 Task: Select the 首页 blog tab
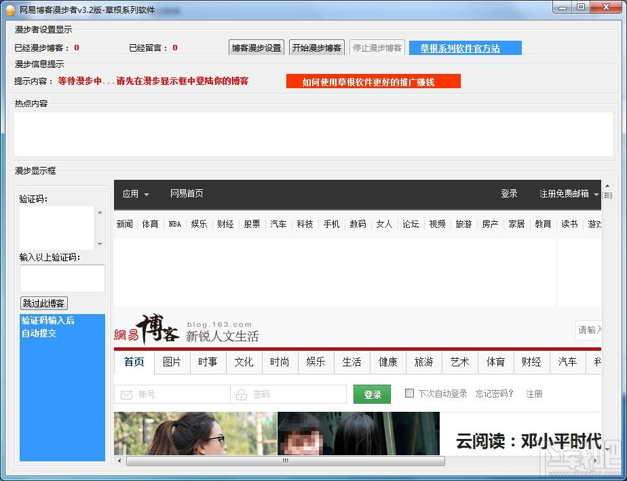(134, 362)
